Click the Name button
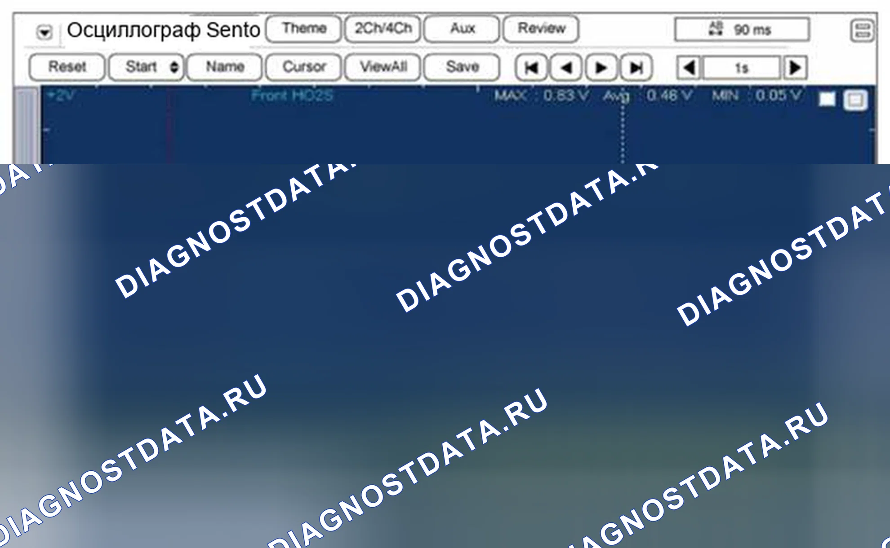Viewport: 890px width, 548px height. (x=225, y=67)
